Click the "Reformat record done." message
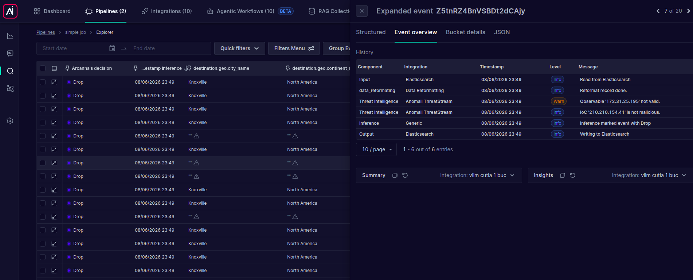The width and height of the screenshot is (693, 280). point(603,91)
